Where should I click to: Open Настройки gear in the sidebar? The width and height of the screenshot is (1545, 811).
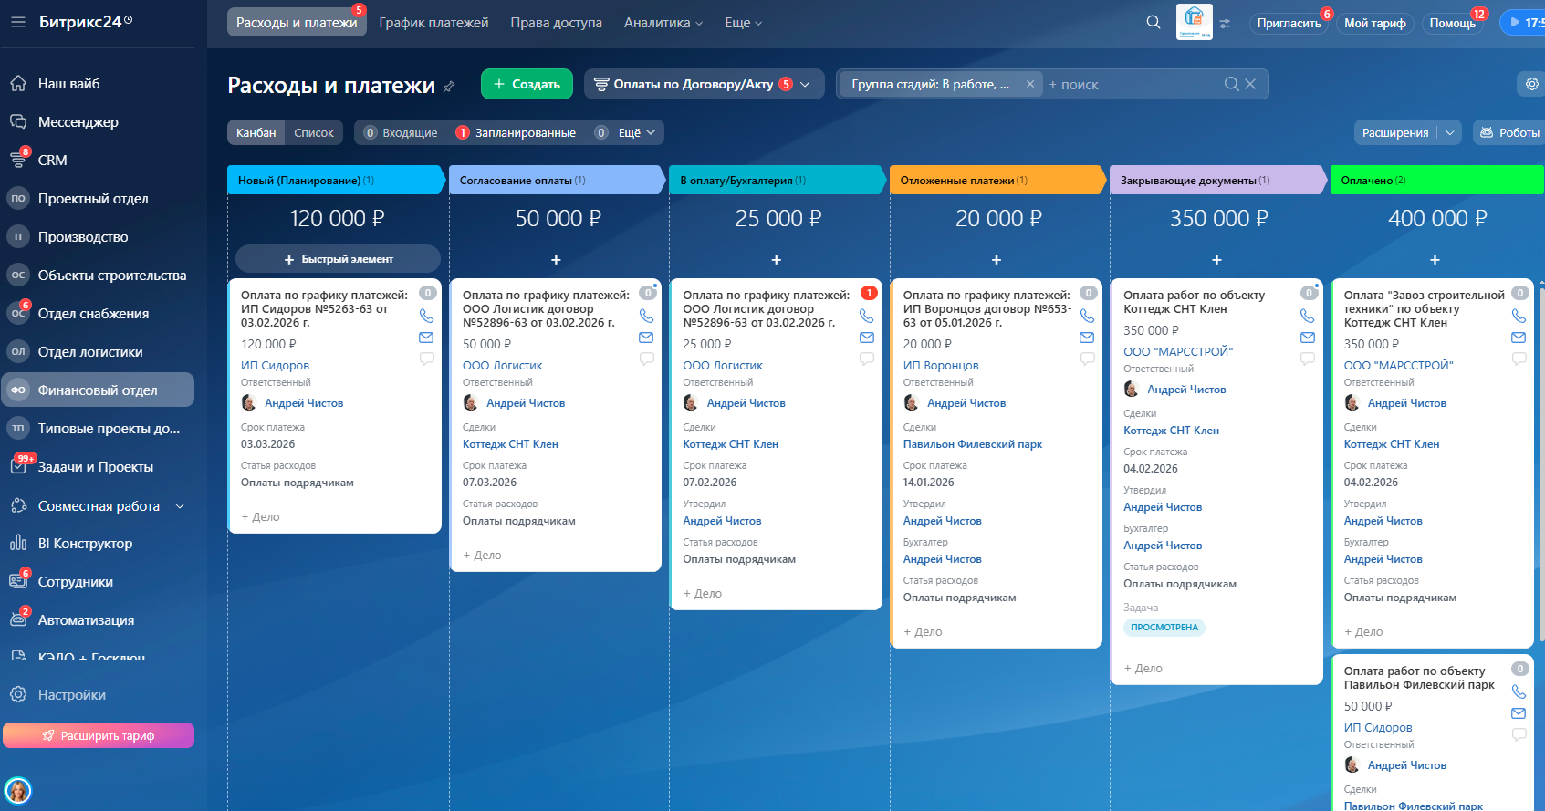(18, 695)
